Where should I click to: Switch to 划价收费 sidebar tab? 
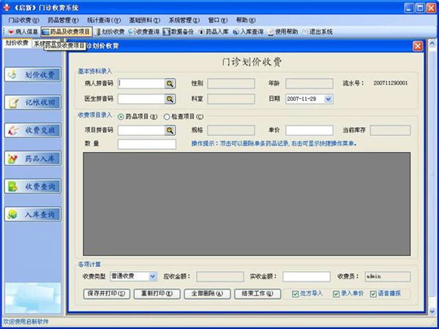pos(17,43)
